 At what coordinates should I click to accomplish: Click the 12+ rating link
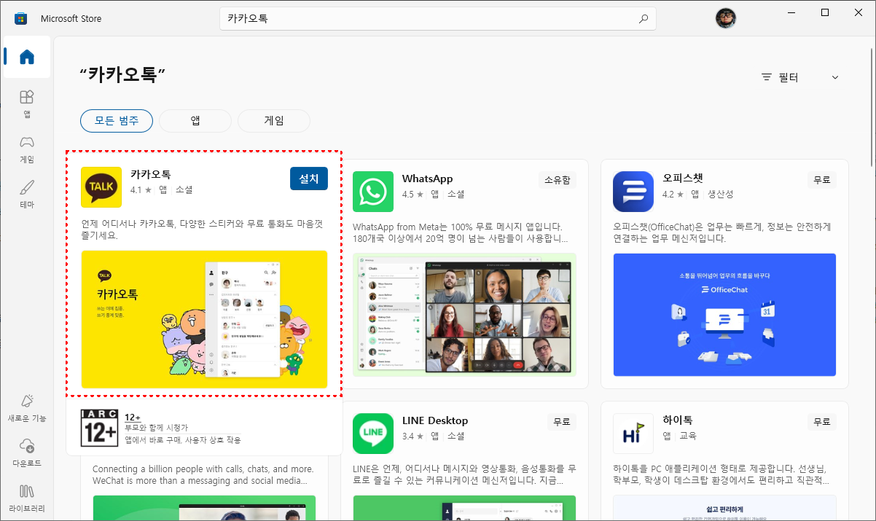click(x=133, y=417)
